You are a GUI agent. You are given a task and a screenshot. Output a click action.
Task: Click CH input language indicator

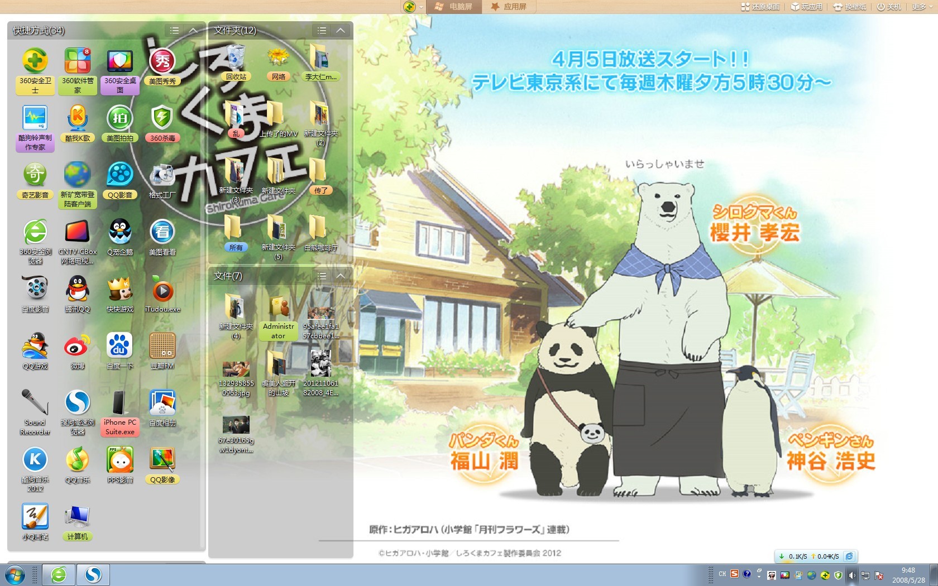click(722, 574)
